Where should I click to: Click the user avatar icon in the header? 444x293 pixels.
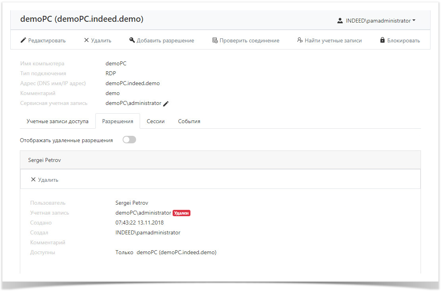coord(340,21)
